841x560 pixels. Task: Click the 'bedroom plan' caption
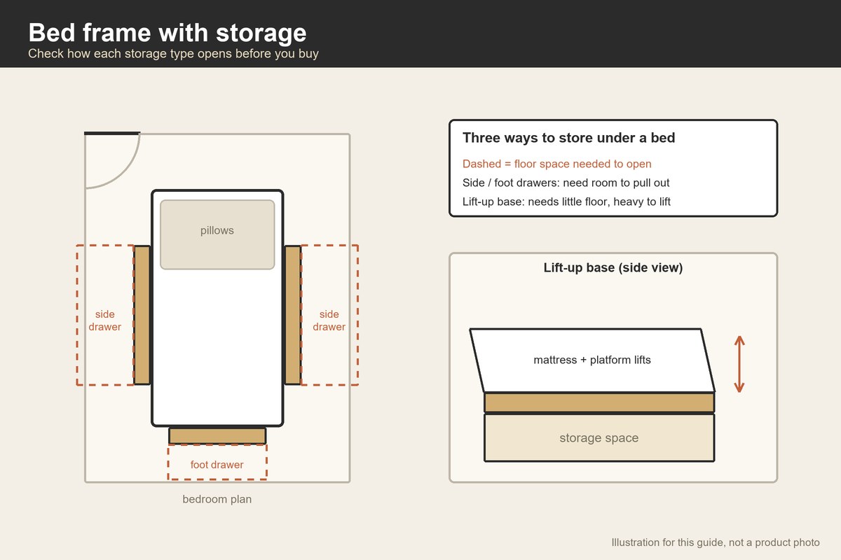coord(217,500)
